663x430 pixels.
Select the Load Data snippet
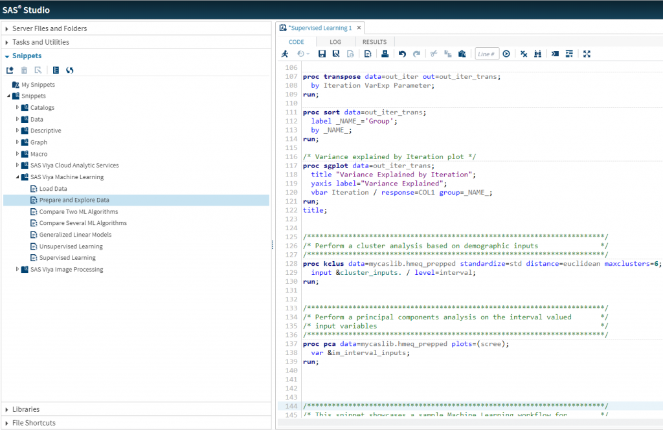(x=53, y=188)
